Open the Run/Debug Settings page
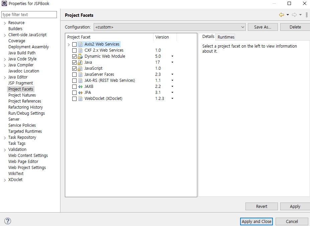Viewport: 310px width, 226px height. click(x=26, y=113)
